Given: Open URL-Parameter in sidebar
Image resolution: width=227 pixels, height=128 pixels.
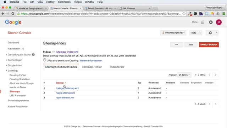Looking at the screenshot, I should (x=17, y=96).
